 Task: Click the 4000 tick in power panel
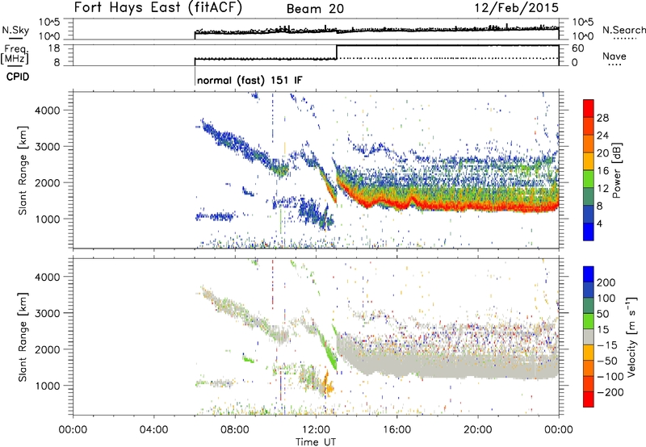[x=47, y=111]
